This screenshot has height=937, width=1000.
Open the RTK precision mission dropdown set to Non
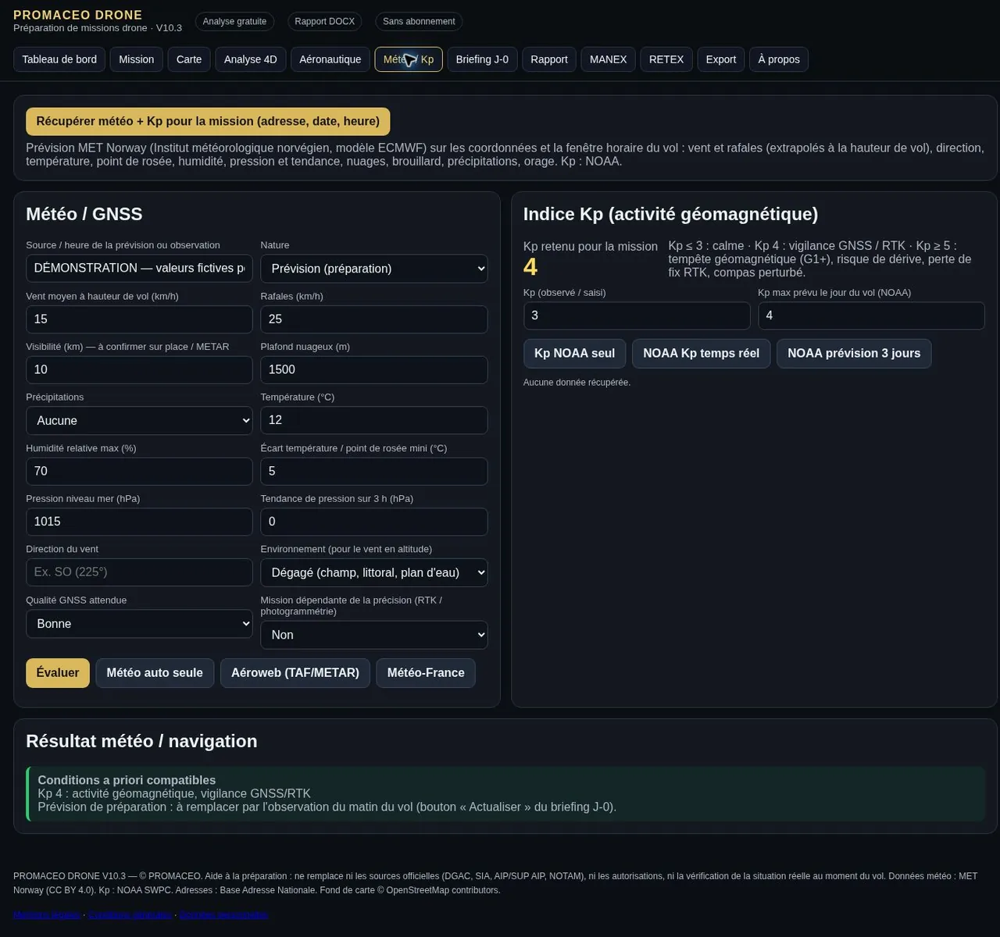374,635
